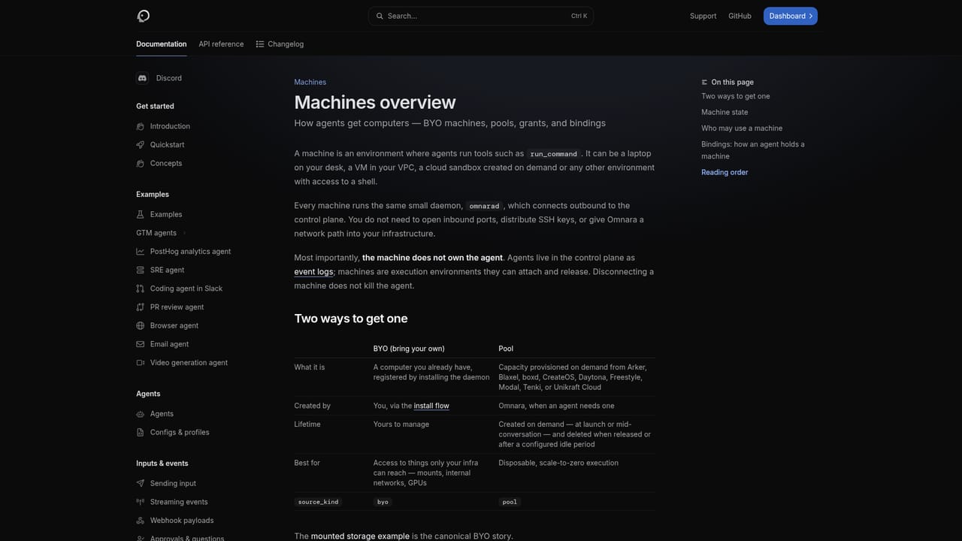Click the magnifier icon in search bar
The width and height of the screenshot is (962, 541).
[x=380, y=16]
